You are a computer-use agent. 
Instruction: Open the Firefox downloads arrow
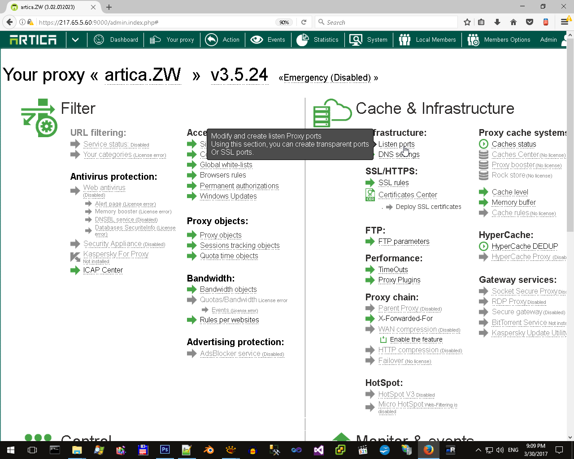point(497,22)
